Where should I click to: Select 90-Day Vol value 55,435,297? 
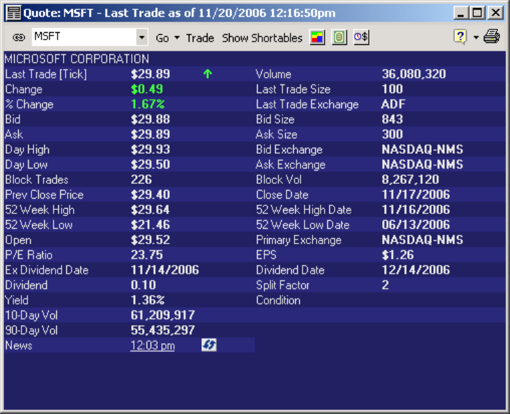(x=163, y=330)
